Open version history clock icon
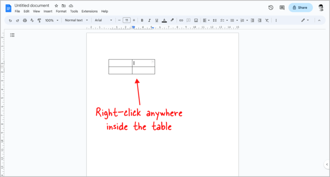Screen dimensions: 330x177 click(x=271, y=8)
